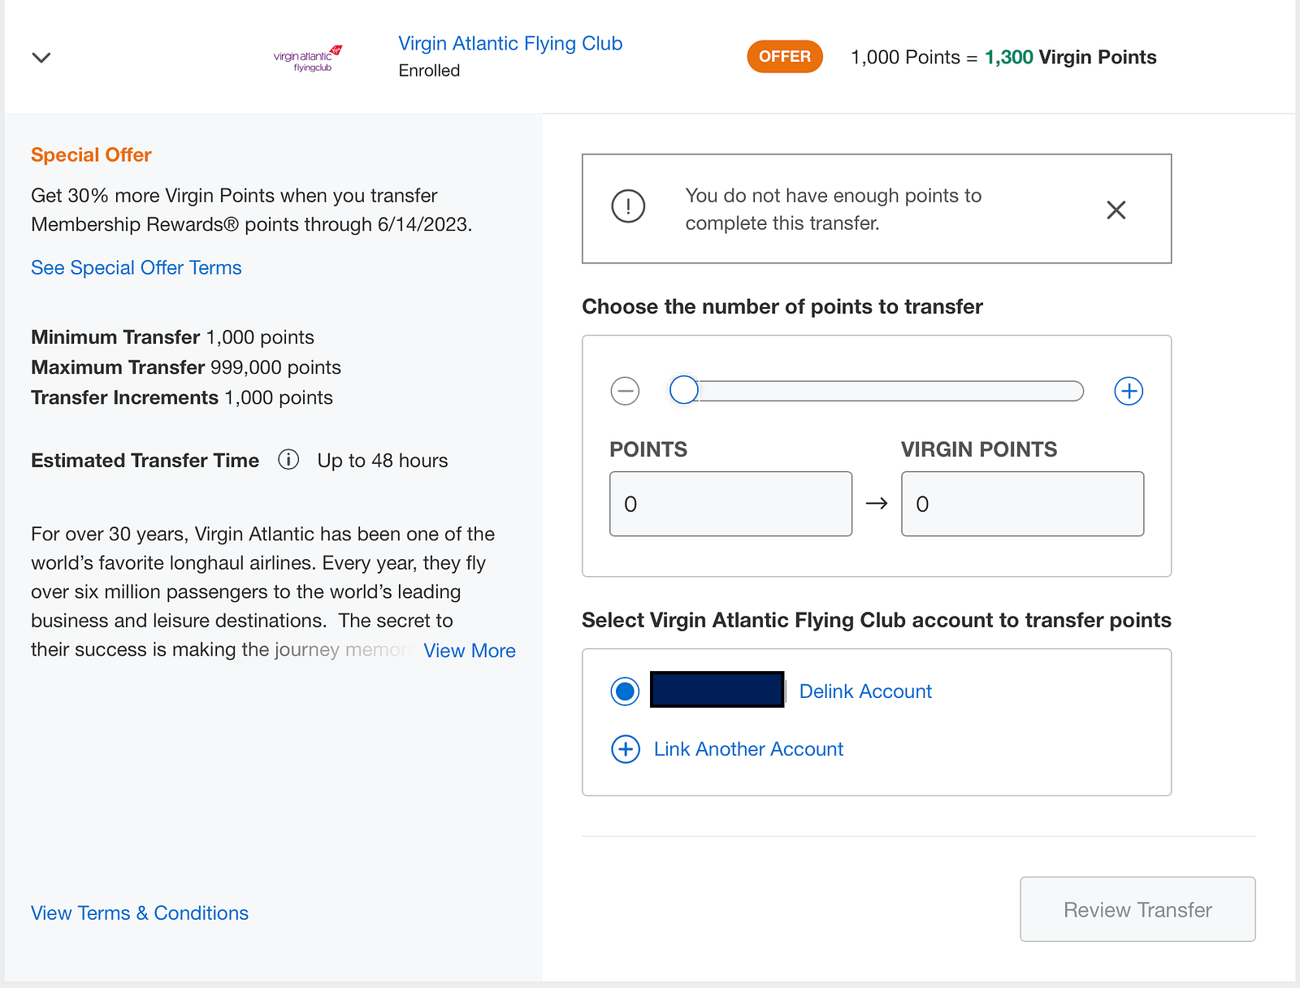Click the exclamation alert icon
This screenshot has width=1300, height=988.
tap(628, 206)
